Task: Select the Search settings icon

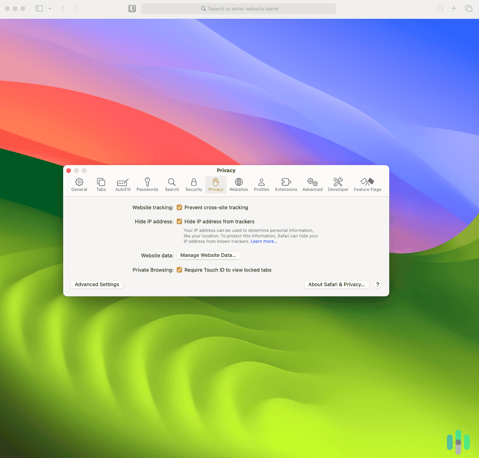Action: 172,184
